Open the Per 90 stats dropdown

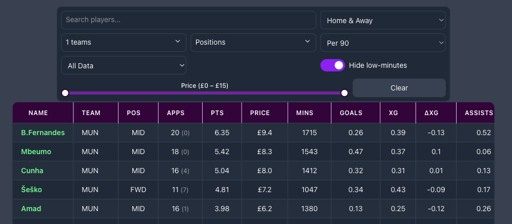(x=383, y=43)
